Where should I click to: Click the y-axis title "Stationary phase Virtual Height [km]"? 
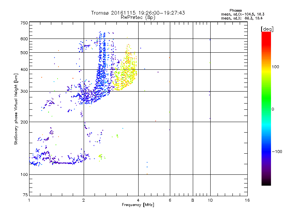(16, 109)
